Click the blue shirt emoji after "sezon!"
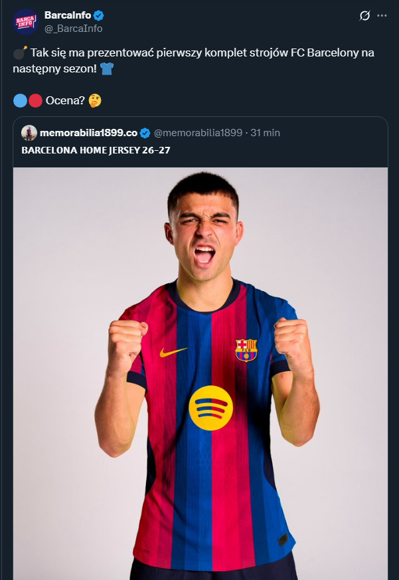Viewport: 399px width, 580px height. (x=107, y=68)
